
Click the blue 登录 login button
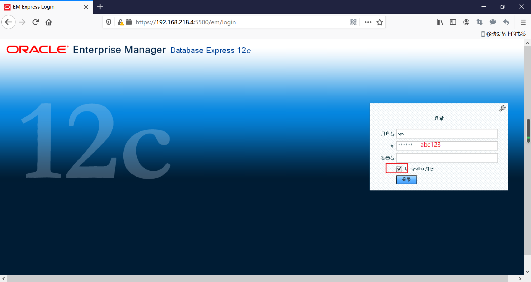pyautogui.click(x=407, y=180)
